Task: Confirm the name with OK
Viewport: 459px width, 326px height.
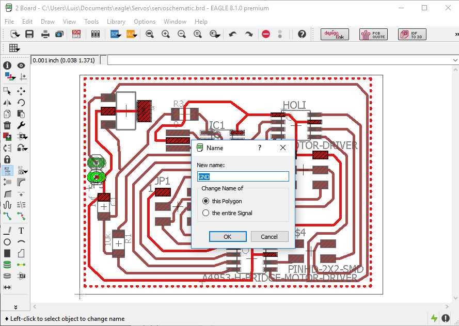Action: click(228, 237)
